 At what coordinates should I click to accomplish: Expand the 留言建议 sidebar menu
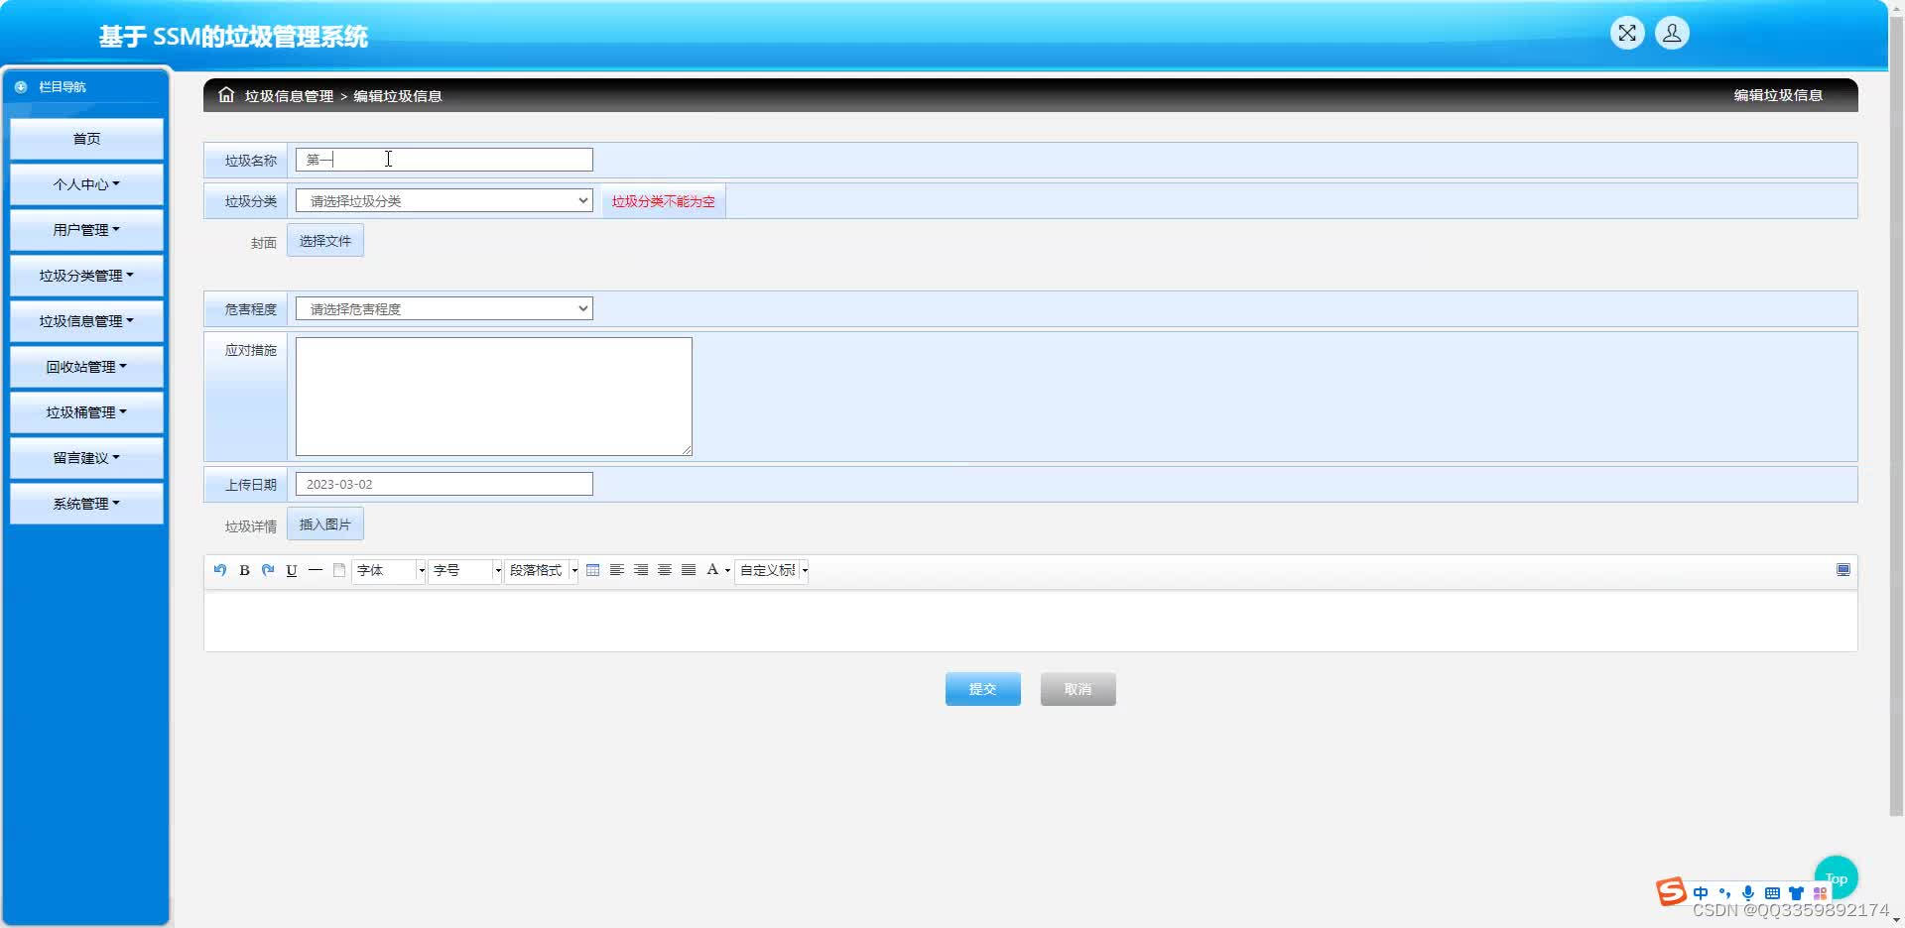[86, 458]
